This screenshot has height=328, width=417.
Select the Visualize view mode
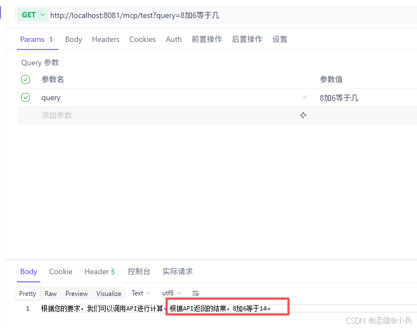pyautogui.click(x=109, y=293)
